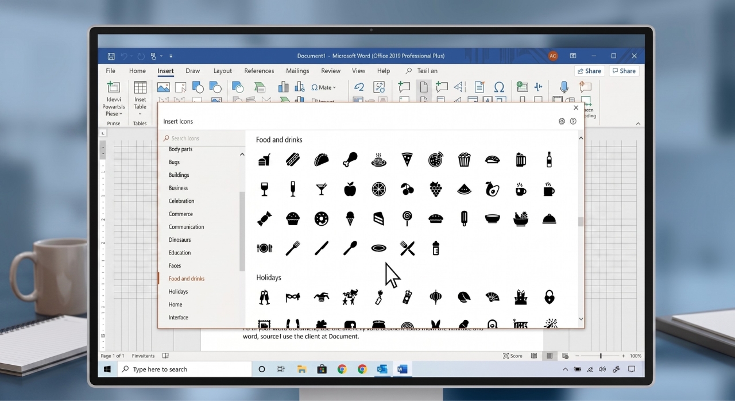Open Microsoft Store from taskbar
Screen dimensions: 735x401
pyautogui.click(x=322, y=369)
